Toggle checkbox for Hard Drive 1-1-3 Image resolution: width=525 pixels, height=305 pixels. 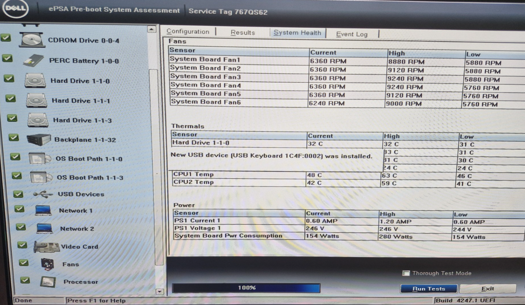click(12, 118)
